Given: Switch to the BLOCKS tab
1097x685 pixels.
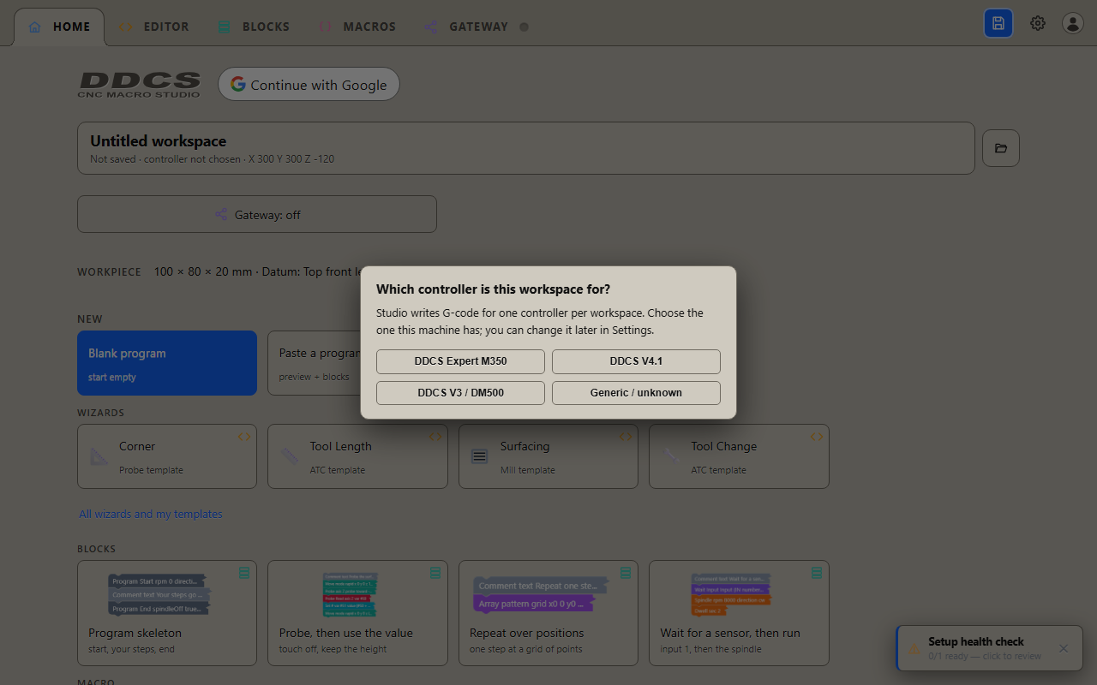Looking at the screenshot, I should pyautogui.click(x=254, y=27).
